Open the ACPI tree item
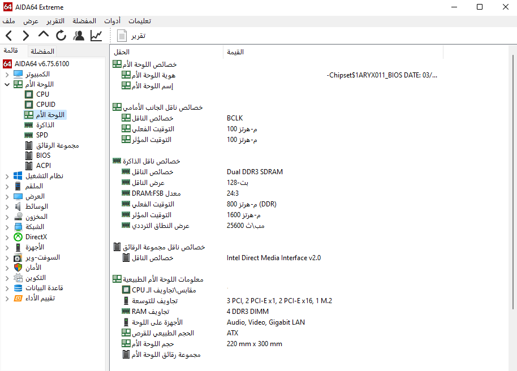The image size is (517, 371). click(x=43, y=166)
